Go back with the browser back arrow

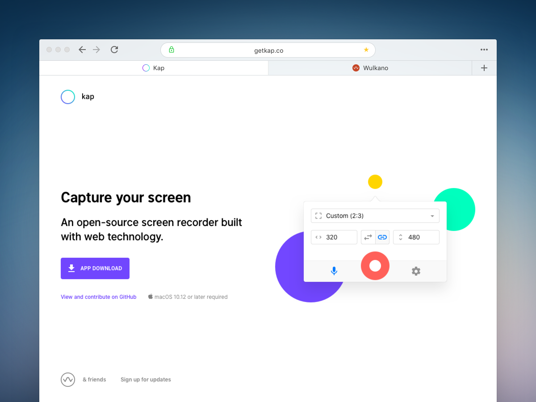(82, 50)
